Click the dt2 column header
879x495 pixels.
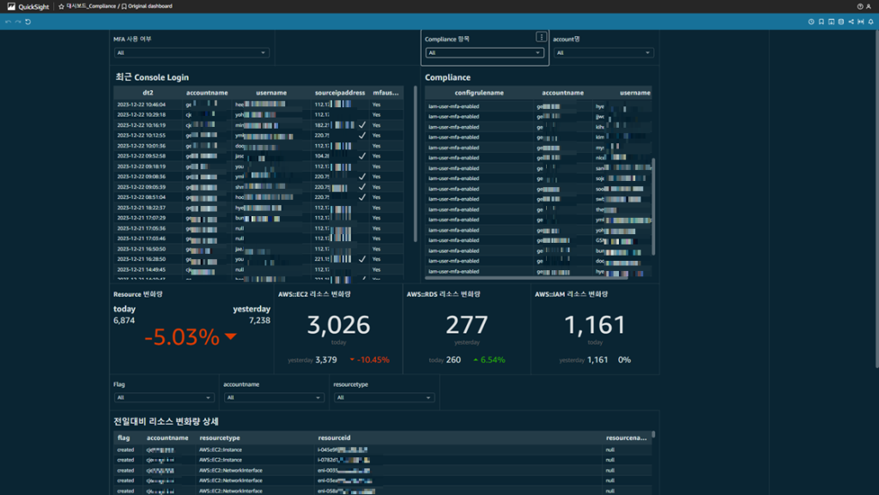148,93
